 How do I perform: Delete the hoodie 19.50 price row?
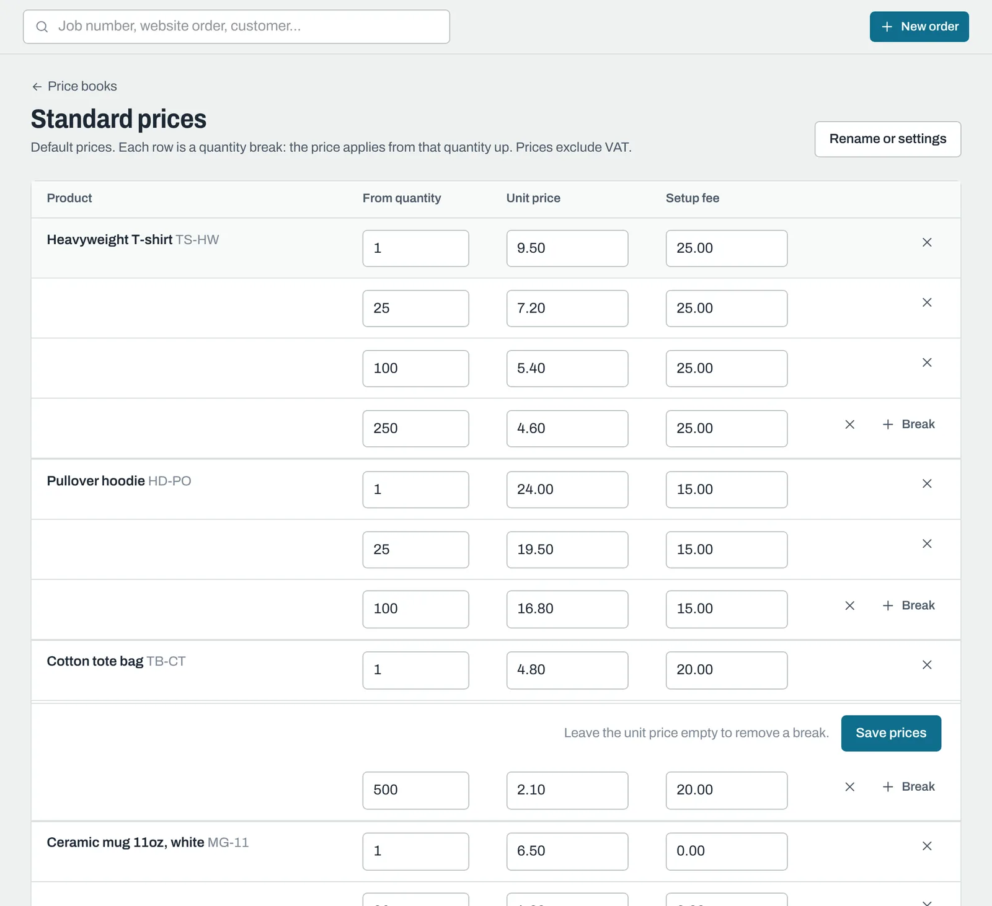point(927,543)
